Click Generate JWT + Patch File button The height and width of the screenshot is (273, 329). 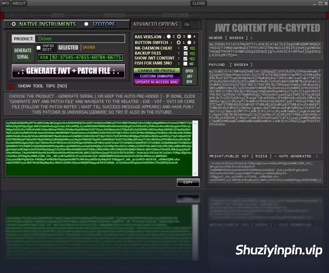tap(69, 71)
